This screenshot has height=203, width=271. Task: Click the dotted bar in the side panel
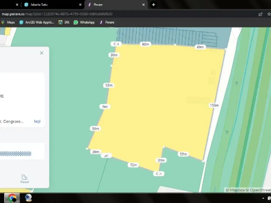click(x=16, y=154)
